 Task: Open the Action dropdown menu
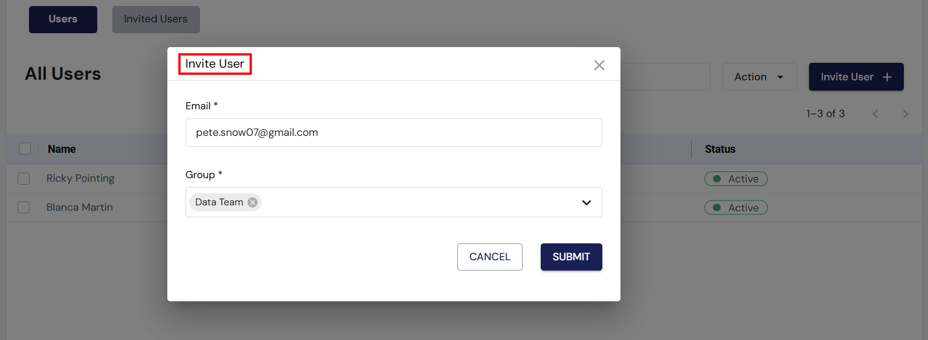[759, 77]
